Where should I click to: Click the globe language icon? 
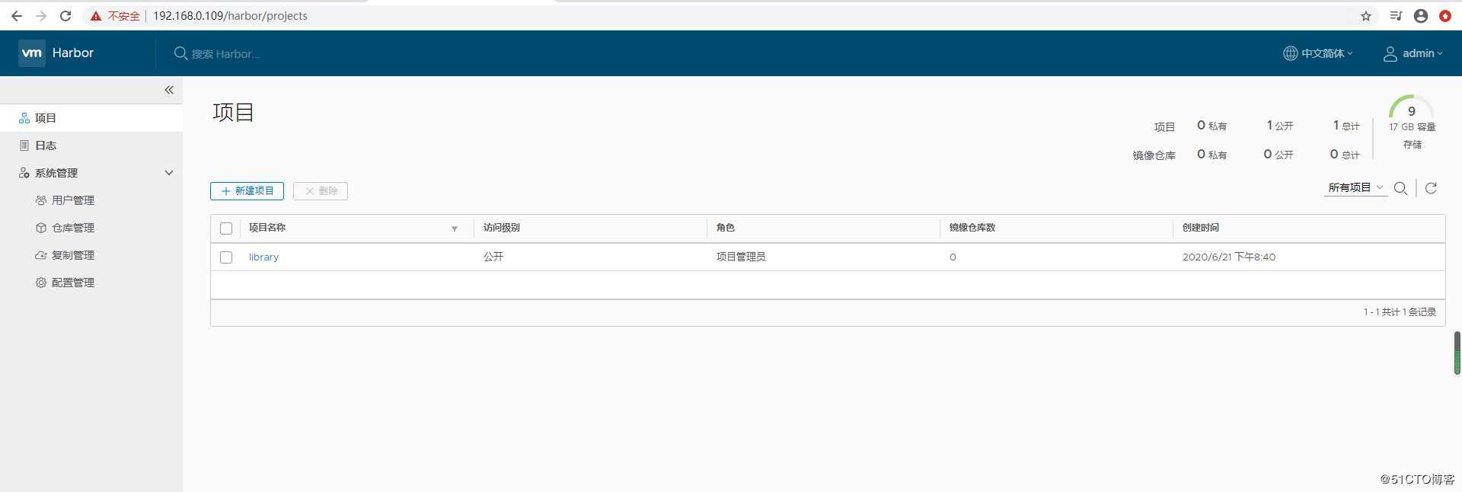tap(1290, 53)
